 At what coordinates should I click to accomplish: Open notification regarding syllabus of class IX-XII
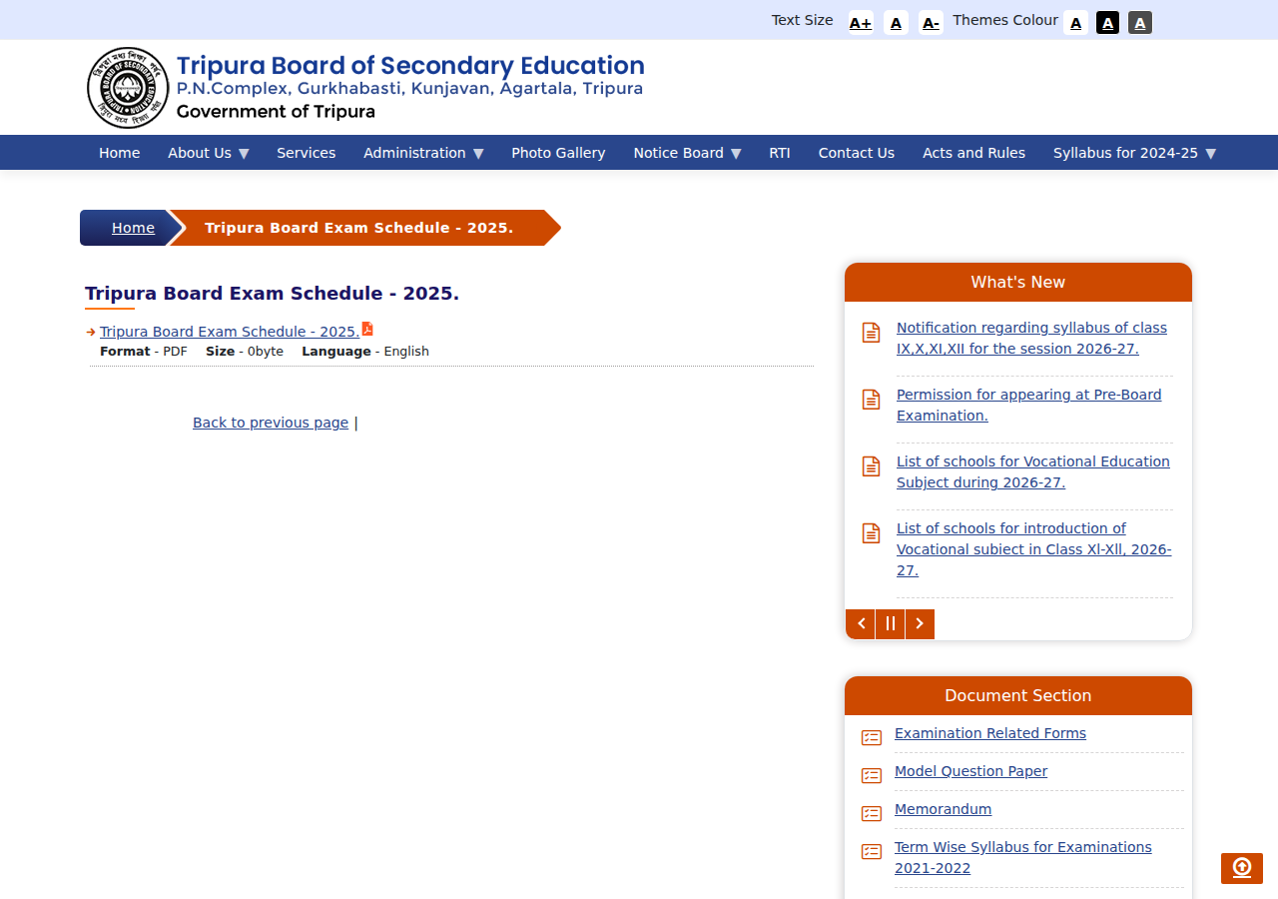pos(1031,339)
